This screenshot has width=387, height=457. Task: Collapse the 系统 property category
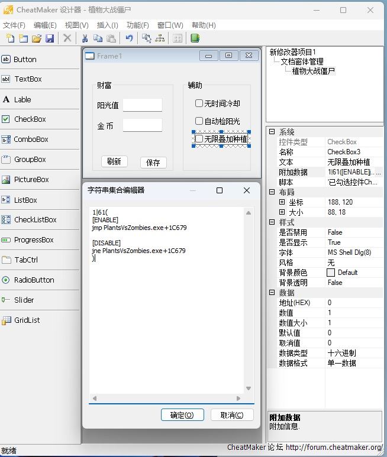click(272, 132)
